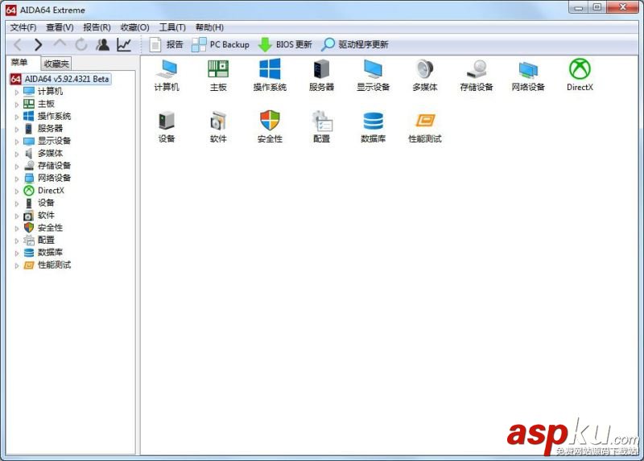Select 软件 in the sidebar tree
The width and height of the screenshot is (644, 461).
46,215
